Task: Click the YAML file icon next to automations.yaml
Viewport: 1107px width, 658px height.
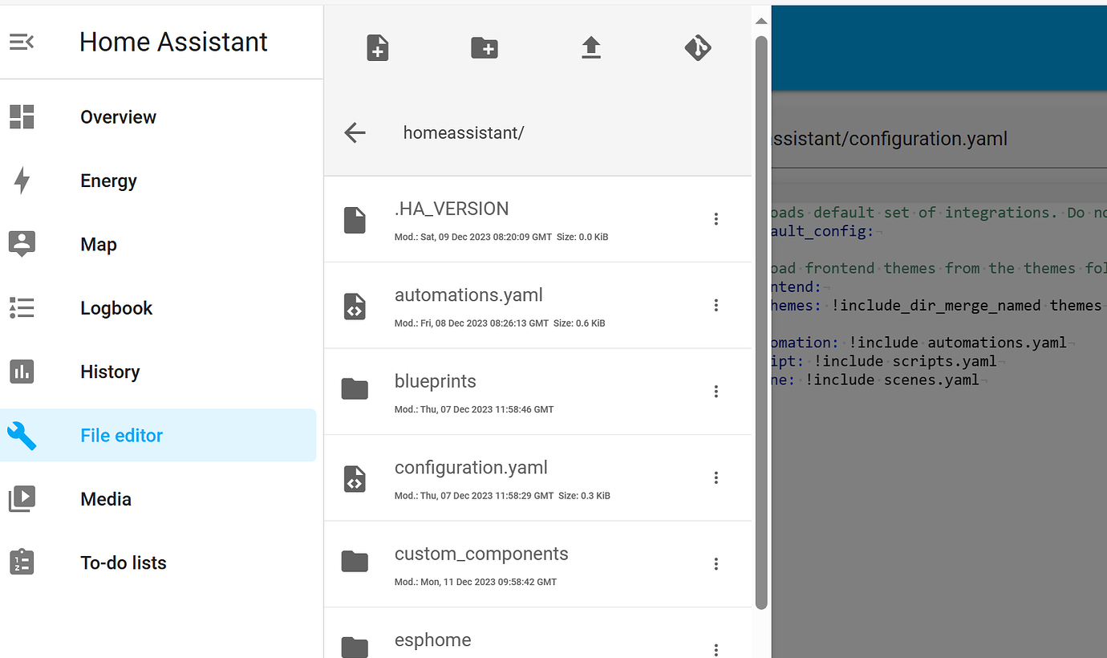Action: click(x=355, y=306)
